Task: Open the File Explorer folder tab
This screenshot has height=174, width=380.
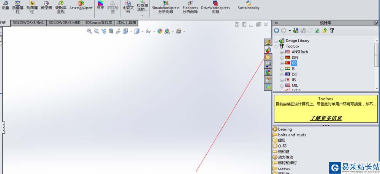Action: point(268,57)
